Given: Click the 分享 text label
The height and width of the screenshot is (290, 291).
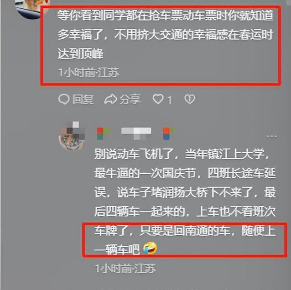Looking at the screenshot, I should 130,99.
